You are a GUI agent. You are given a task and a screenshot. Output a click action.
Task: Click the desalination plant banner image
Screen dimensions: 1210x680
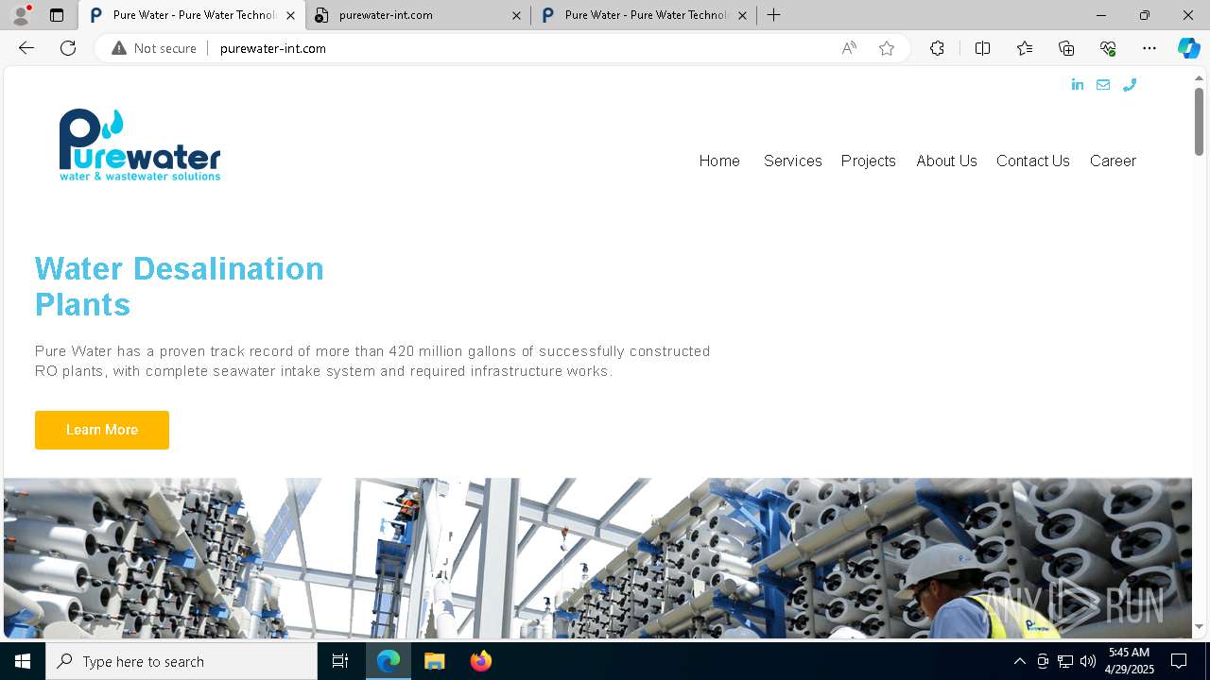597,558
